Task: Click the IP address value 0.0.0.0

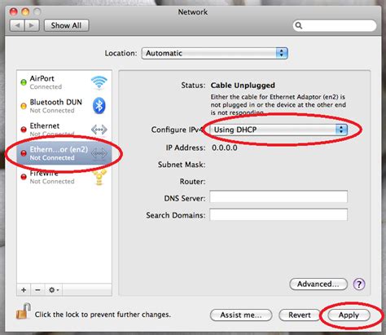Action: [225, 148]
